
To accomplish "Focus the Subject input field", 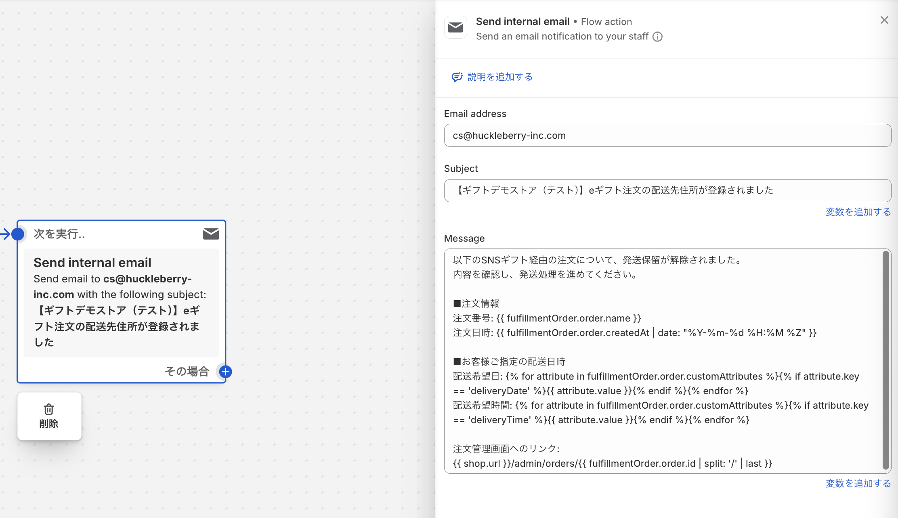I will (667, 190).
